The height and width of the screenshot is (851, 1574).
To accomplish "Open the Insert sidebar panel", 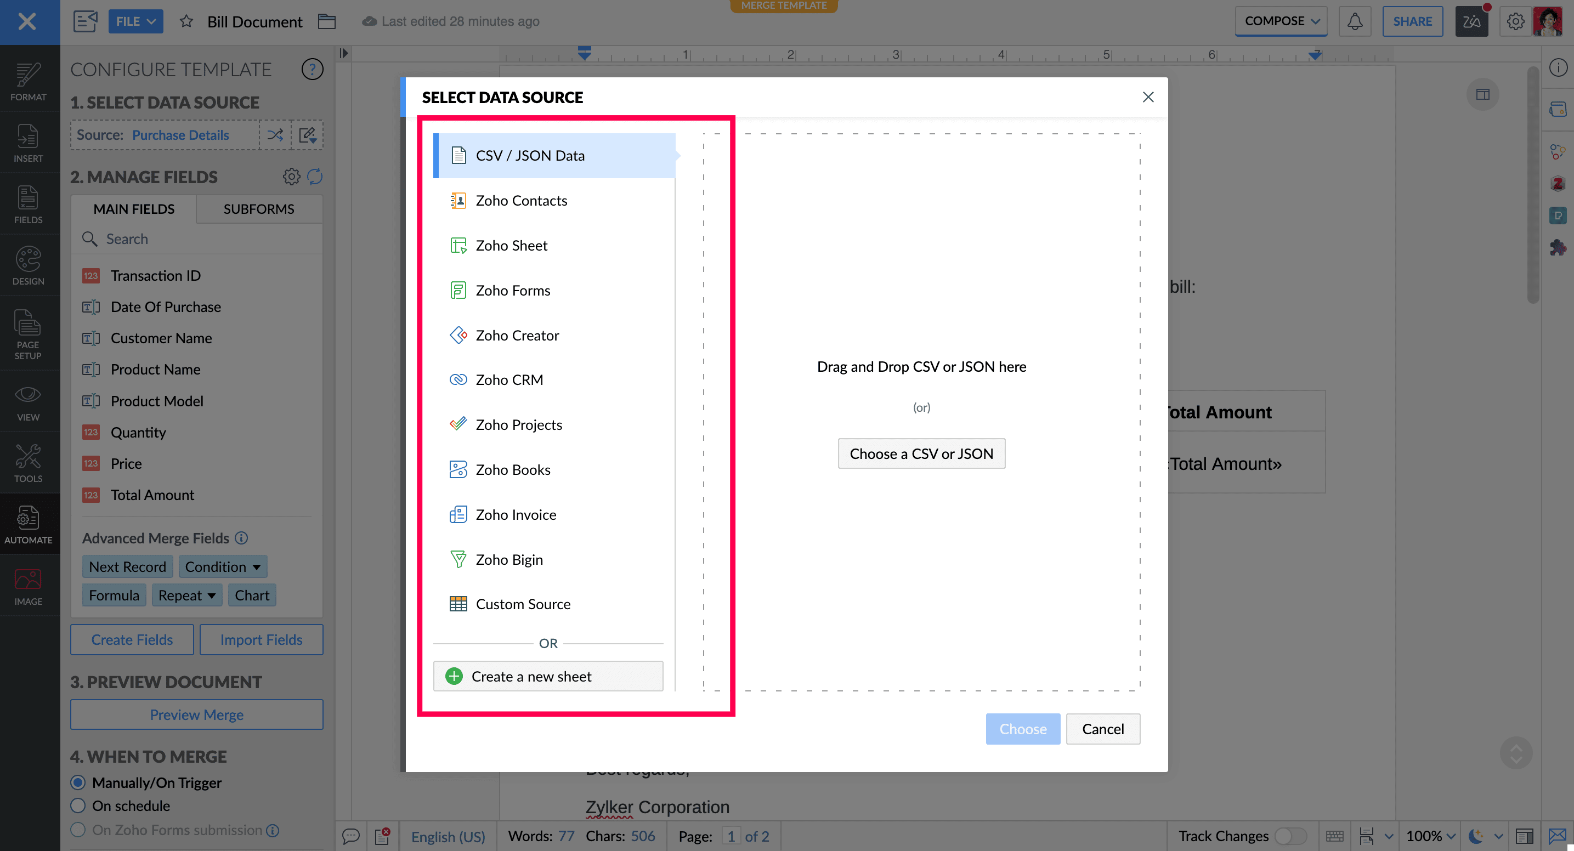I will click(x=28, y=144).
